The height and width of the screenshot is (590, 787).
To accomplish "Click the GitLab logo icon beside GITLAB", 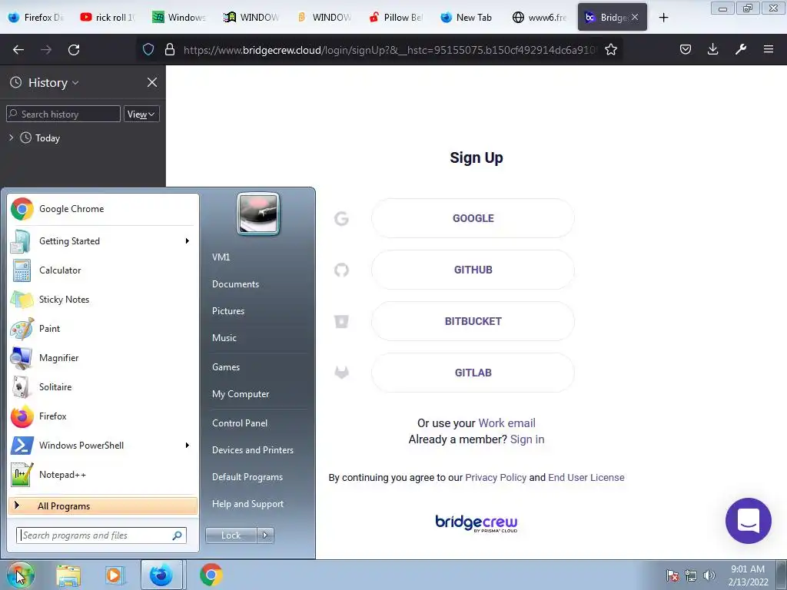I will pos(341,373).
